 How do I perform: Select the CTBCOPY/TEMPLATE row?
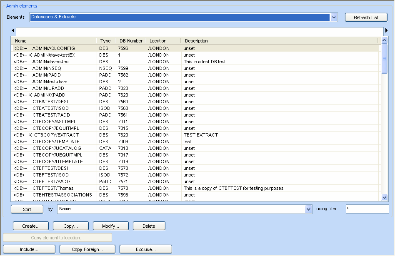(195, 142)
